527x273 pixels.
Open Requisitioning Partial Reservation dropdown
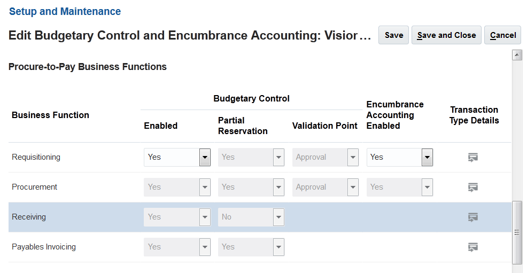[278, 157]
